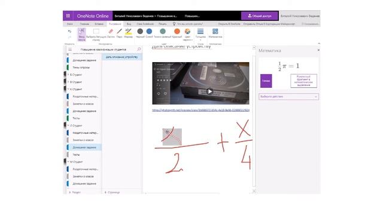Click the Share (Общий доступ) button
Image resolution: width=383 pixels, height=215 pixels.
[x=260, y=16]
